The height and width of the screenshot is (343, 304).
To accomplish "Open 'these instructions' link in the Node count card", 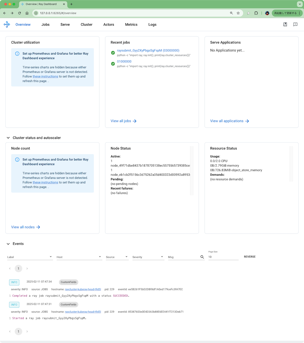I will pos(45,182).
